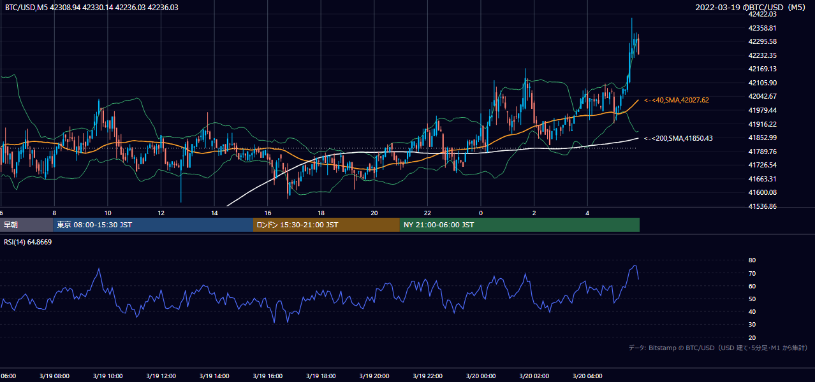Click price axis label 41726.54

pos(763,165)
